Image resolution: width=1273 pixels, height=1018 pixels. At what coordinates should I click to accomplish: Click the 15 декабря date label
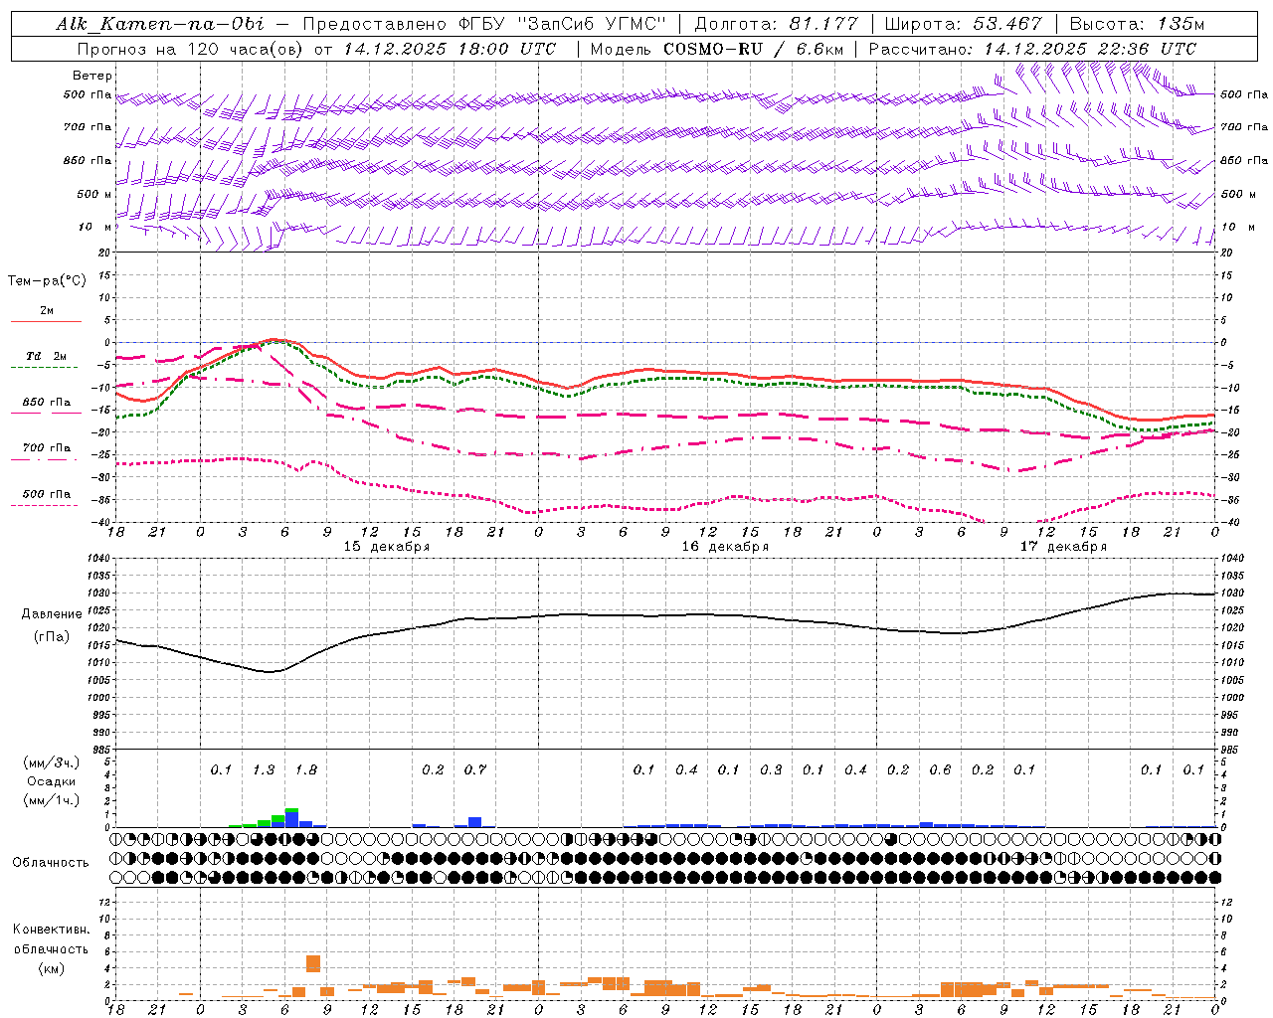pos(387,547)
